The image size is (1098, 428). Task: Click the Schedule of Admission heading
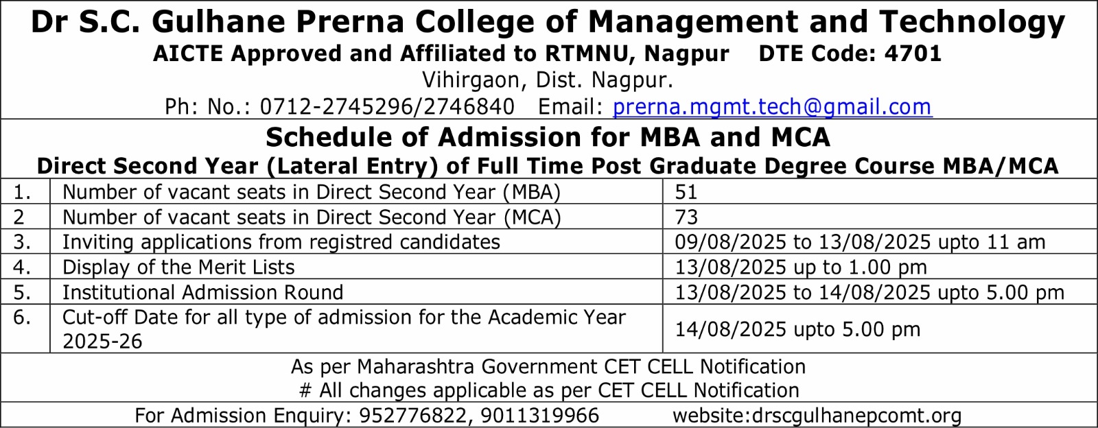point(548,137)
